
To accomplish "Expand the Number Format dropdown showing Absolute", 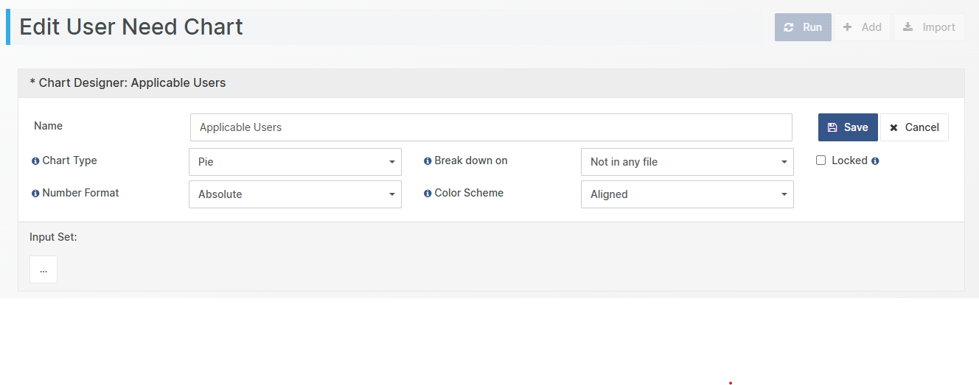I will point(295,194).
